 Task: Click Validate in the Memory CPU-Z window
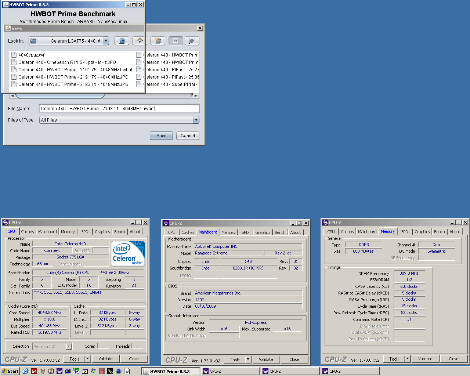tap(425, 359)
